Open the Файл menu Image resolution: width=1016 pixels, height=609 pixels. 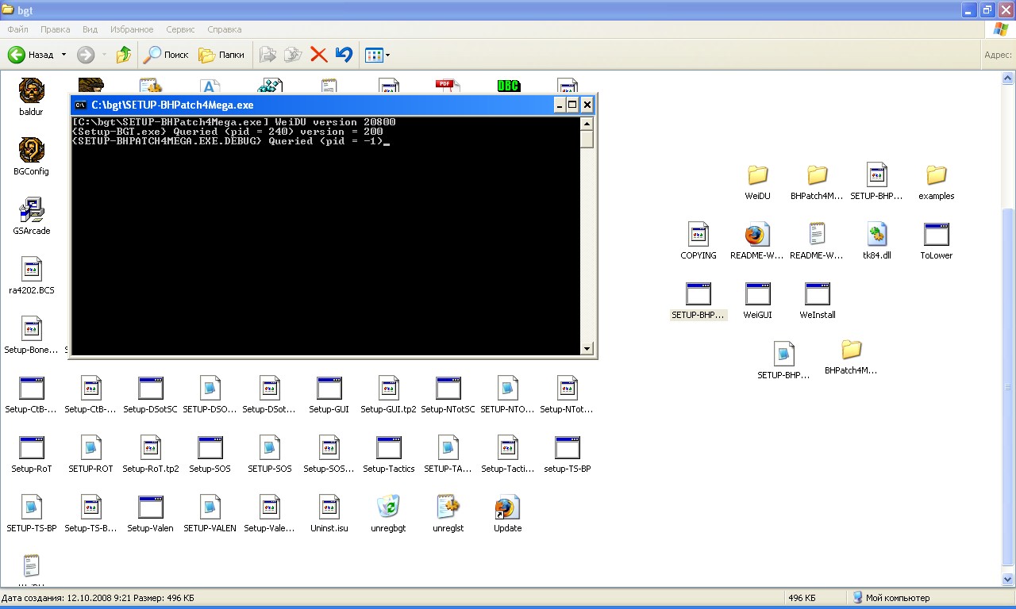coord(18,29)
